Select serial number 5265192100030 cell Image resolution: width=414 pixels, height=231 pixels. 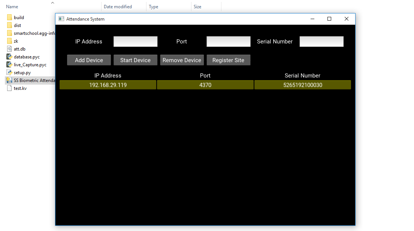(302, 85)
